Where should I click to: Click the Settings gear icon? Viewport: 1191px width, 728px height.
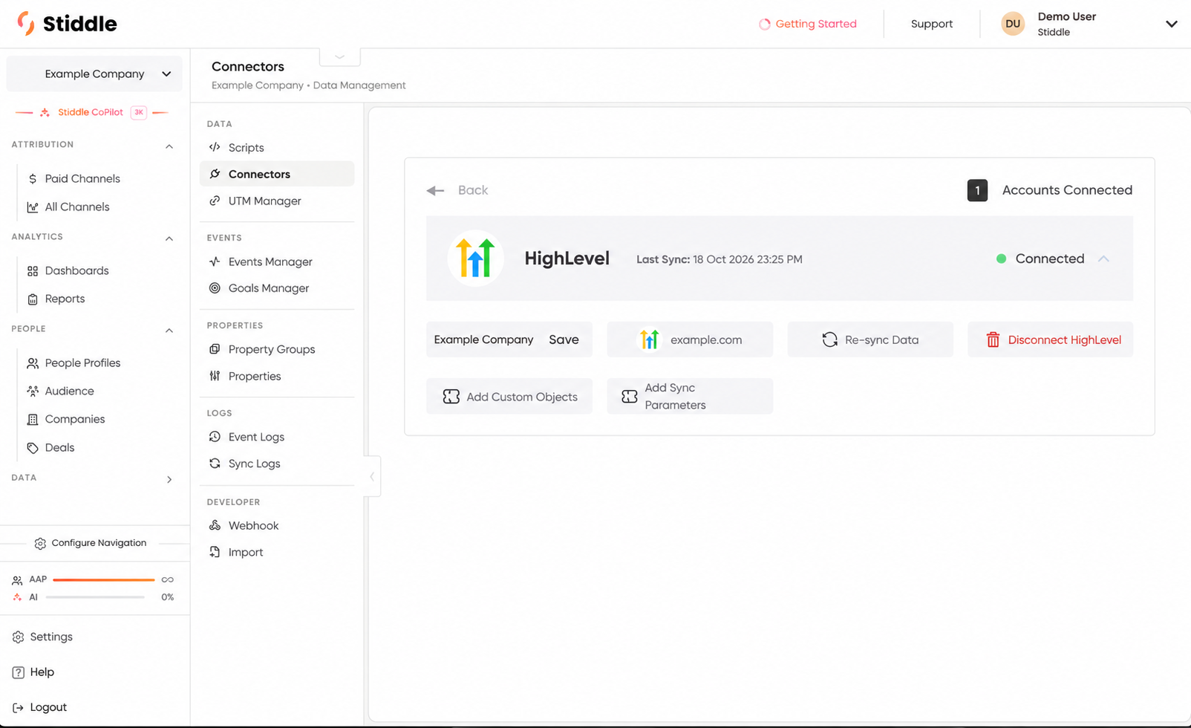click(x=19, y=637)
